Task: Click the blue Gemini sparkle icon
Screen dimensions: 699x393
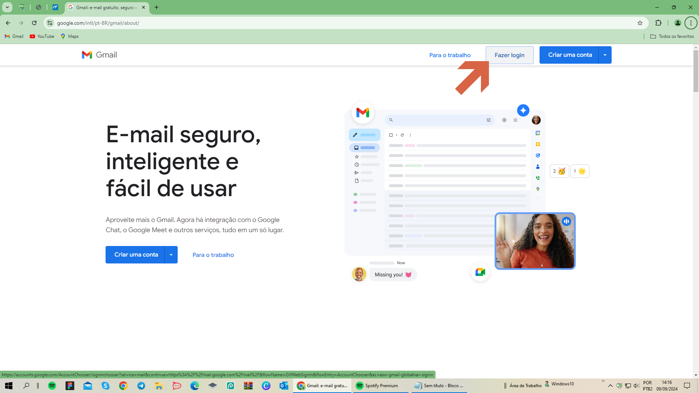Action: (x=523, y=110)
